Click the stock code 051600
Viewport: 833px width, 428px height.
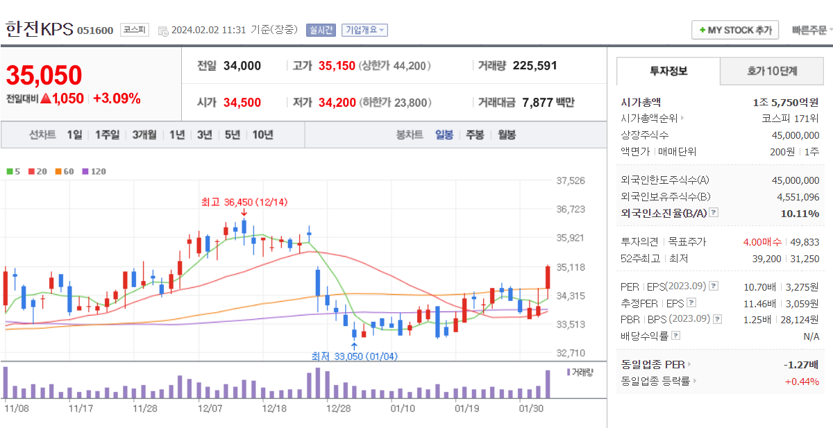click(x=95, y=31)
